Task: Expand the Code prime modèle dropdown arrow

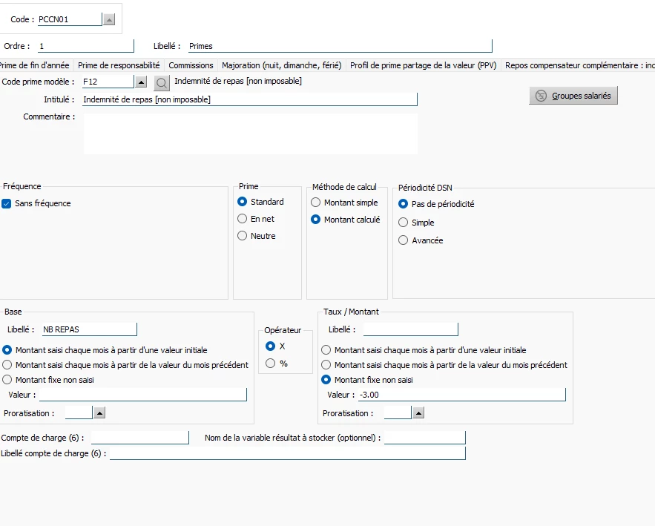Action: 141,82
